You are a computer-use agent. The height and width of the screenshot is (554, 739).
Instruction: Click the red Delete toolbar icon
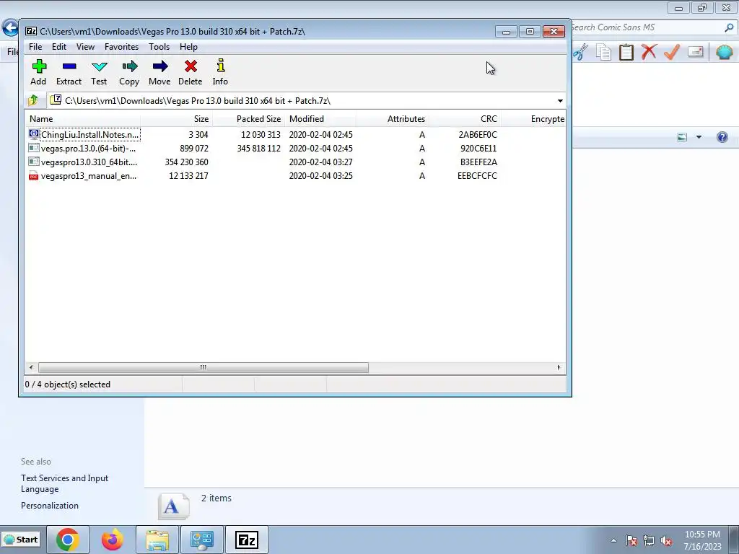[191, 66]
